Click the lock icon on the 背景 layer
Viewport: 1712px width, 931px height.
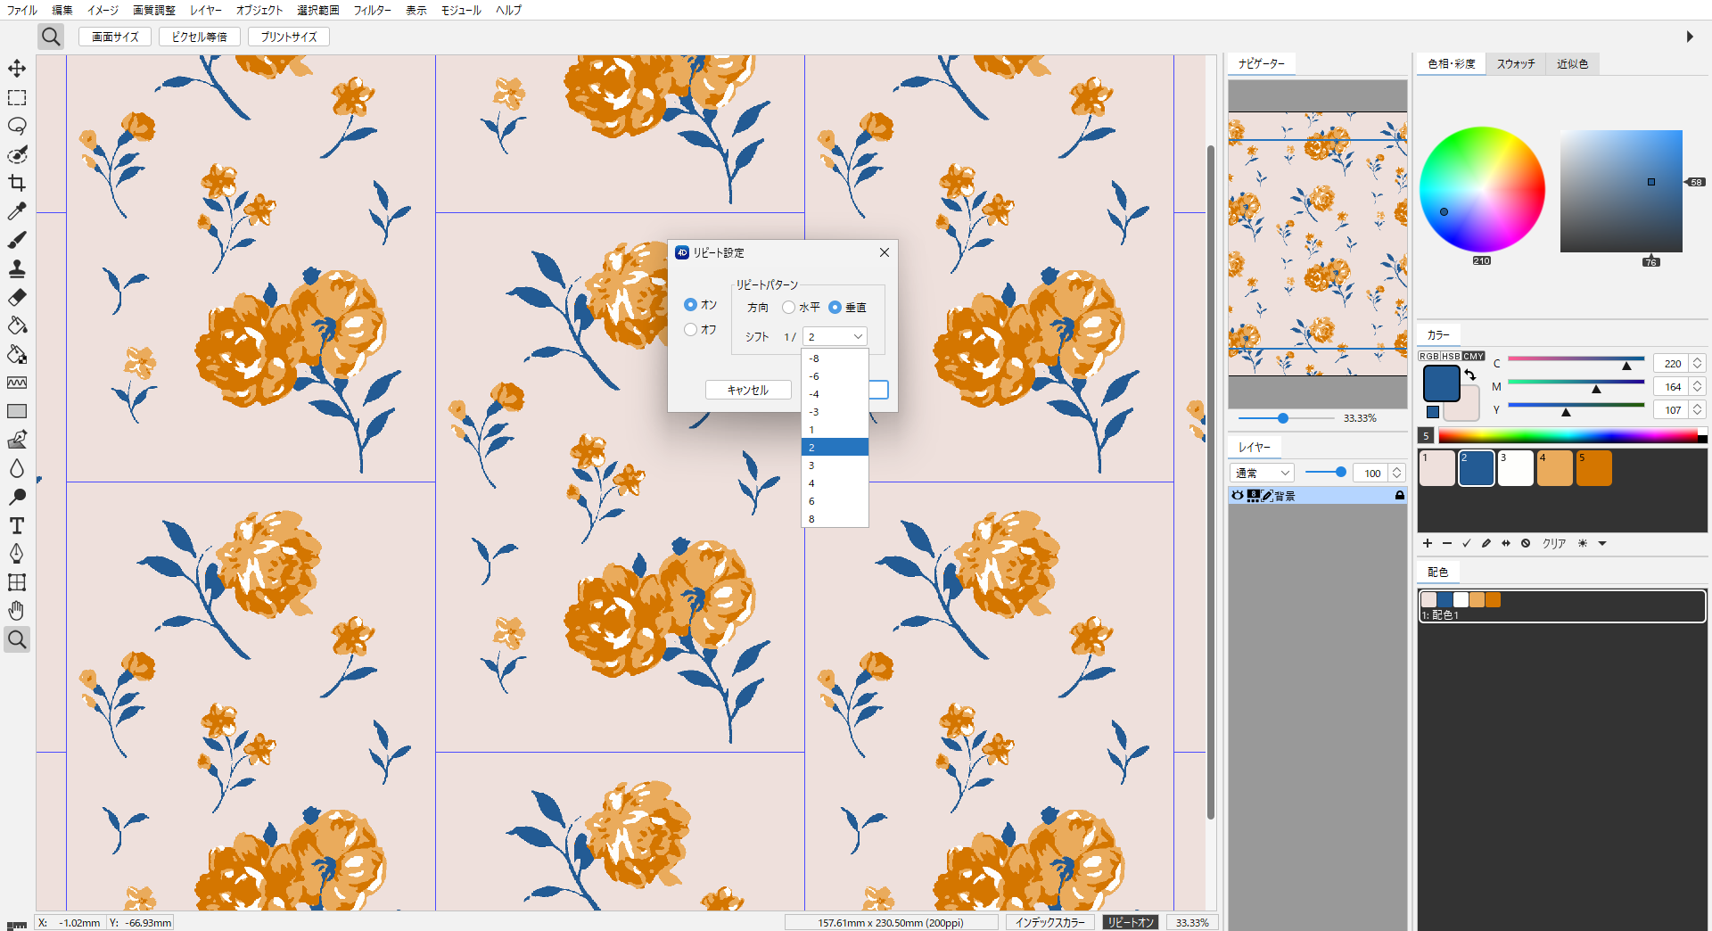pos(1400,496)
